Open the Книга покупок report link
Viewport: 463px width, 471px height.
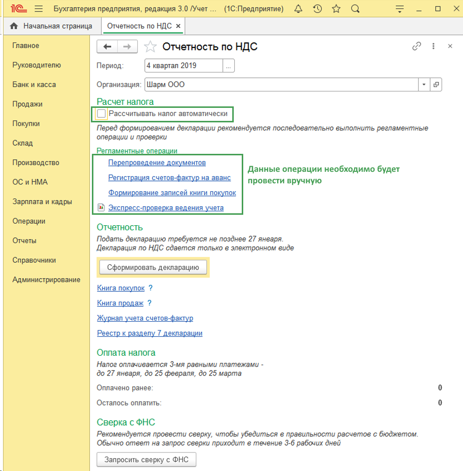[121, 288]
